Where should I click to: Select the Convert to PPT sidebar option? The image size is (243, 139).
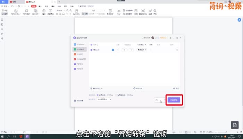79,55
